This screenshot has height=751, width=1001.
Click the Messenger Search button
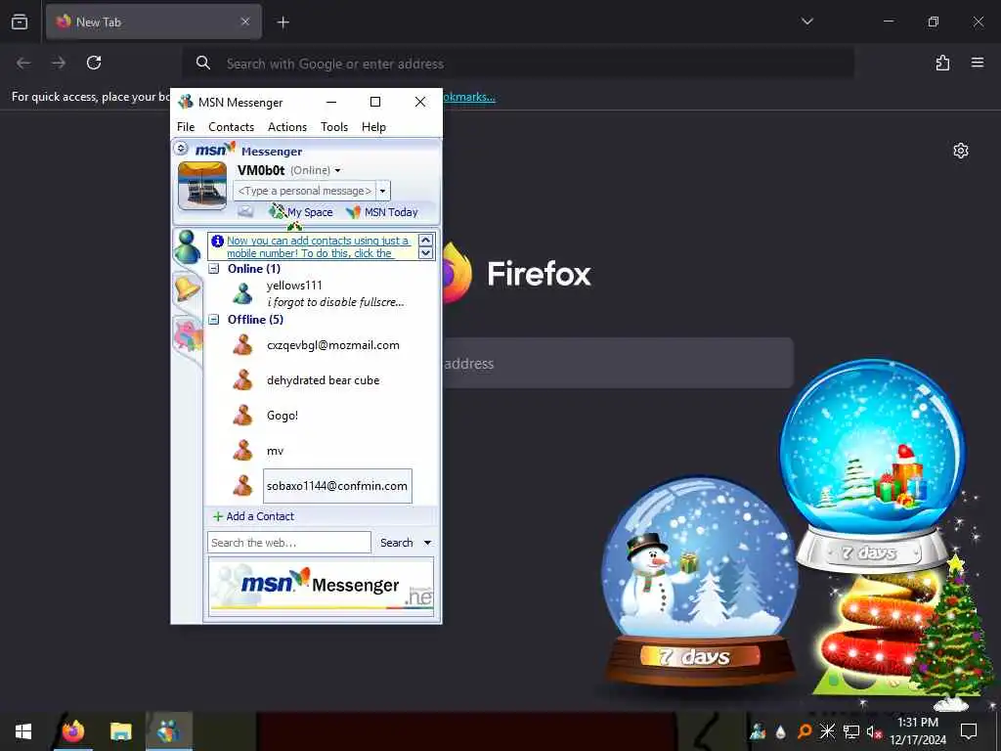click(397, 542)
